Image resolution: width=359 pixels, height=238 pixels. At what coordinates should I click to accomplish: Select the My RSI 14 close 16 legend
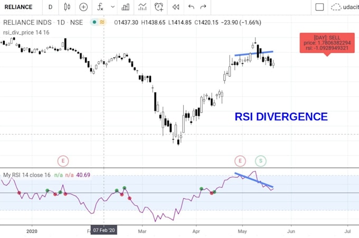pos(27,175)
